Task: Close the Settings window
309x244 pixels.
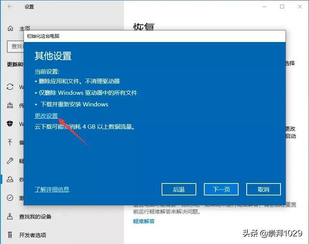Action: point(300,7)
